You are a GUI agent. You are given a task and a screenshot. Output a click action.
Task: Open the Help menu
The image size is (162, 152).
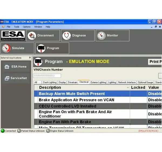pos(48,27)
